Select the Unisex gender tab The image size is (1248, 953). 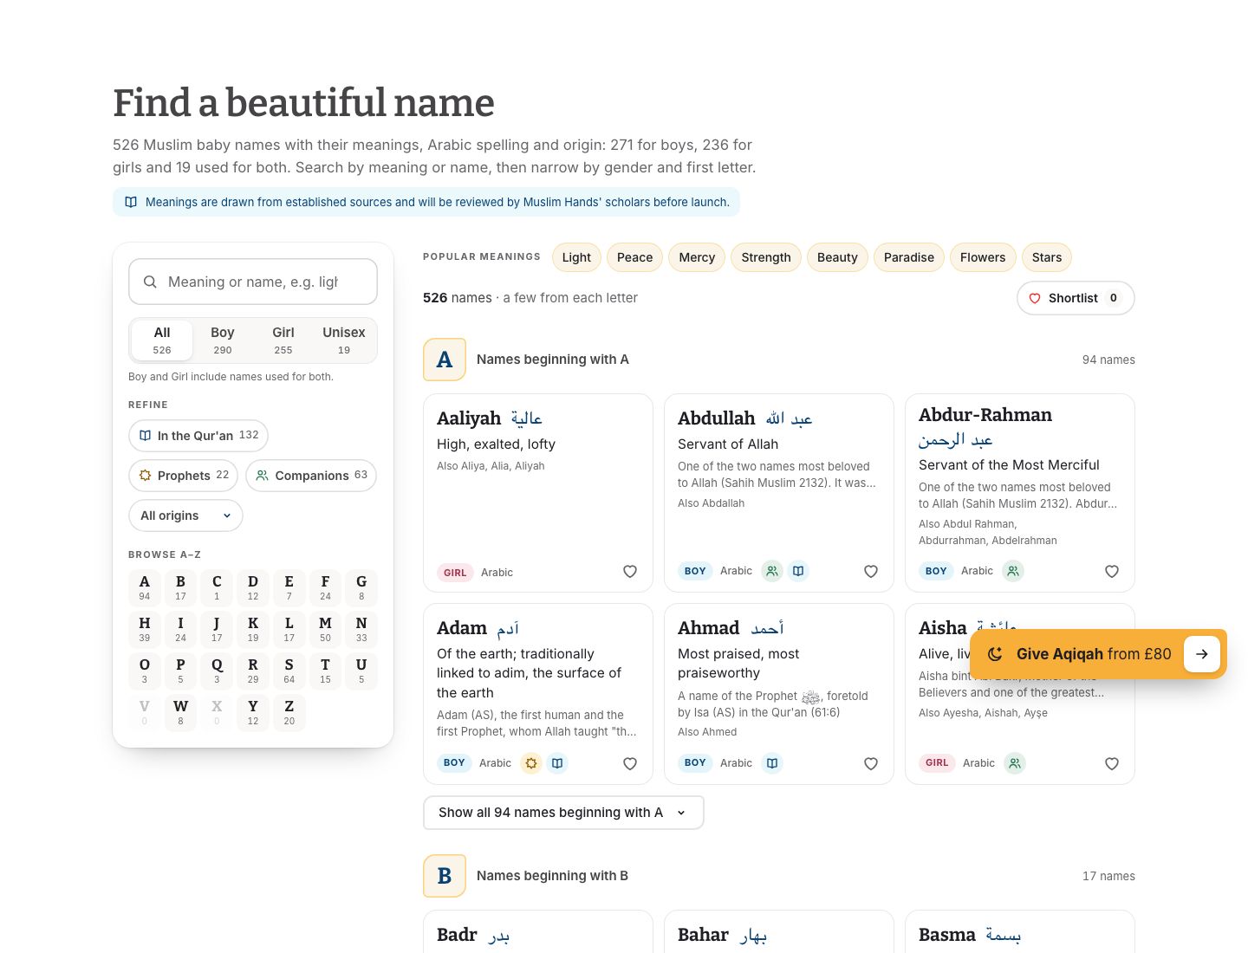click(x=344, y=340)
